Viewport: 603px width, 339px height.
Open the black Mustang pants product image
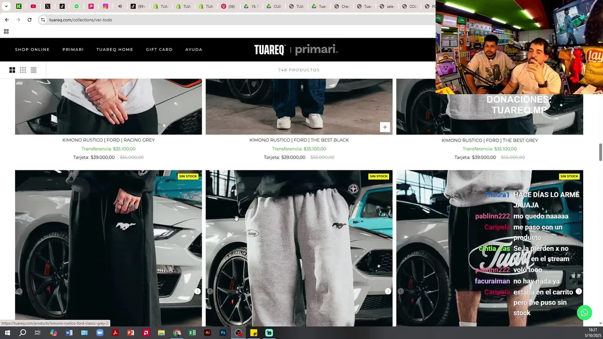coord(108,248)
